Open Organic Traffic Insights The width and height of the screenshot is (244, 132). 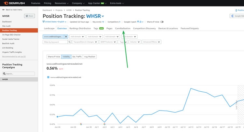tap(12, 52)
